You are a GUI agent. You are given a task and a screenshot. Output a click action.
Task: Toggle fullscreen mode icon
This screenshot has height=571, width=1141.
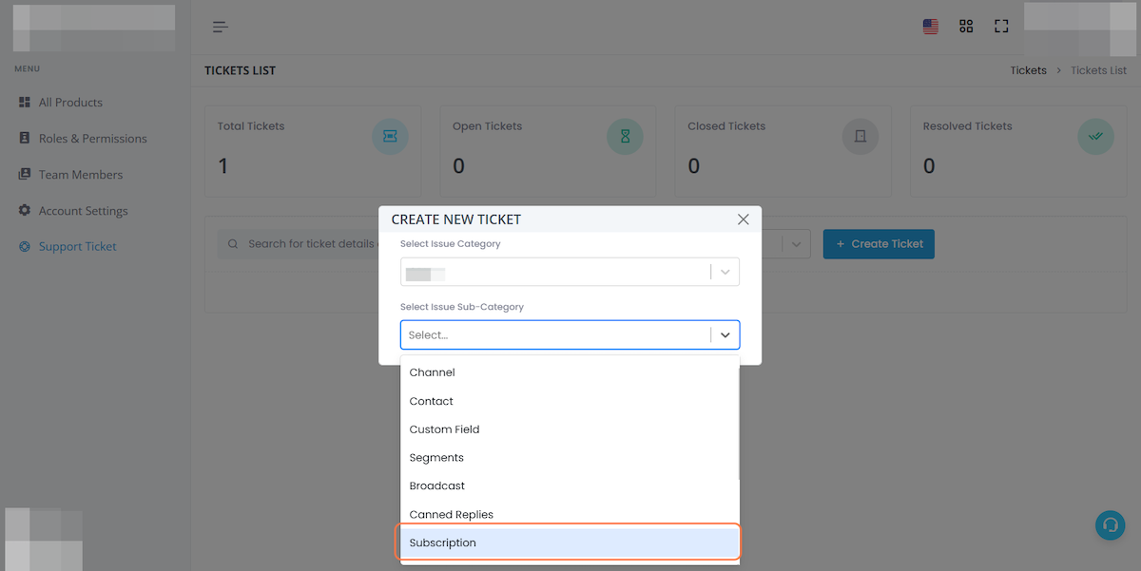click(1001, 27)
